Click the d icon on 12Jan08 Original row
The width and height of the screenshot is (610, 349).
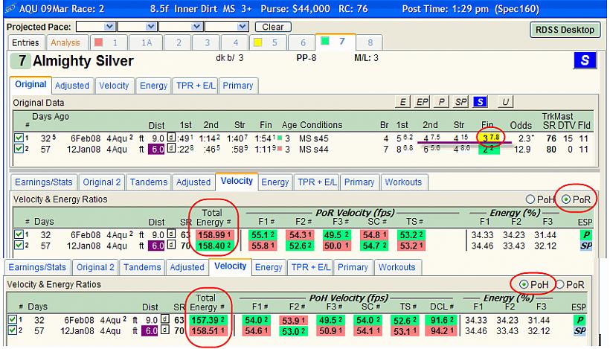pyautogui.click(x=171, y=148)
